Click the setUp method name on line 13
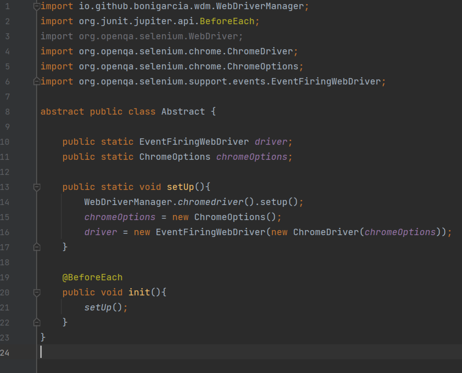Image resolution: width=462 pixels, height=373 pixels. [x=180, y=187]
